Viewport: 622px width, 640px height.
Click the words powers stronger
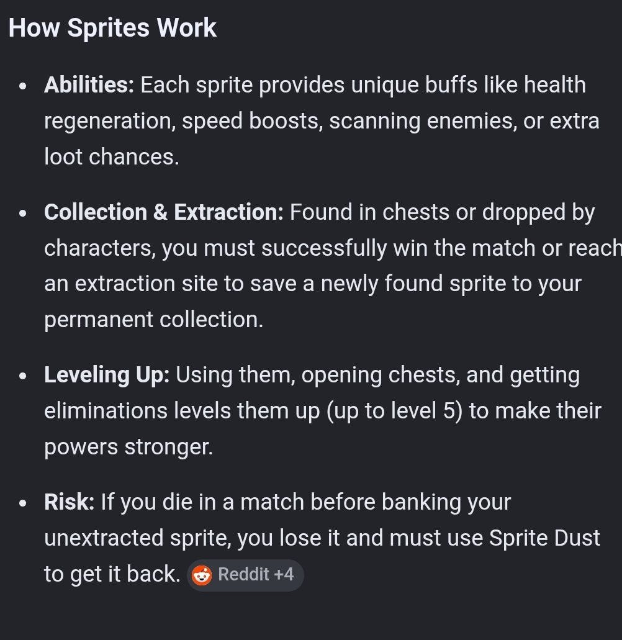[128, 447]
